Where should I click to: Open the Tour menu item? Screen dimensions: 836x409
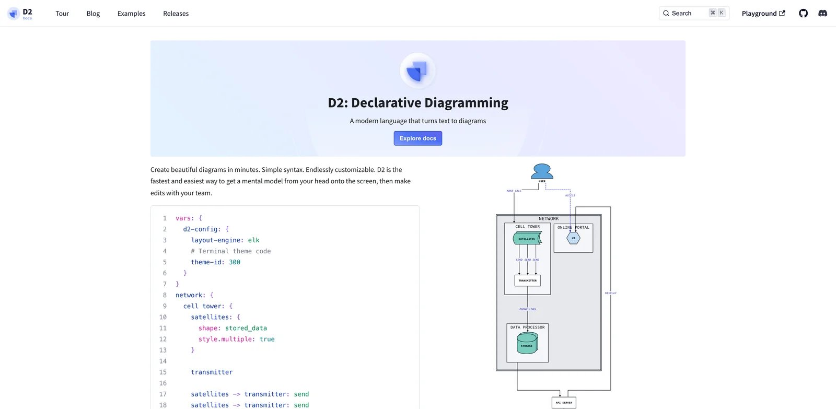tap(62, 14)
